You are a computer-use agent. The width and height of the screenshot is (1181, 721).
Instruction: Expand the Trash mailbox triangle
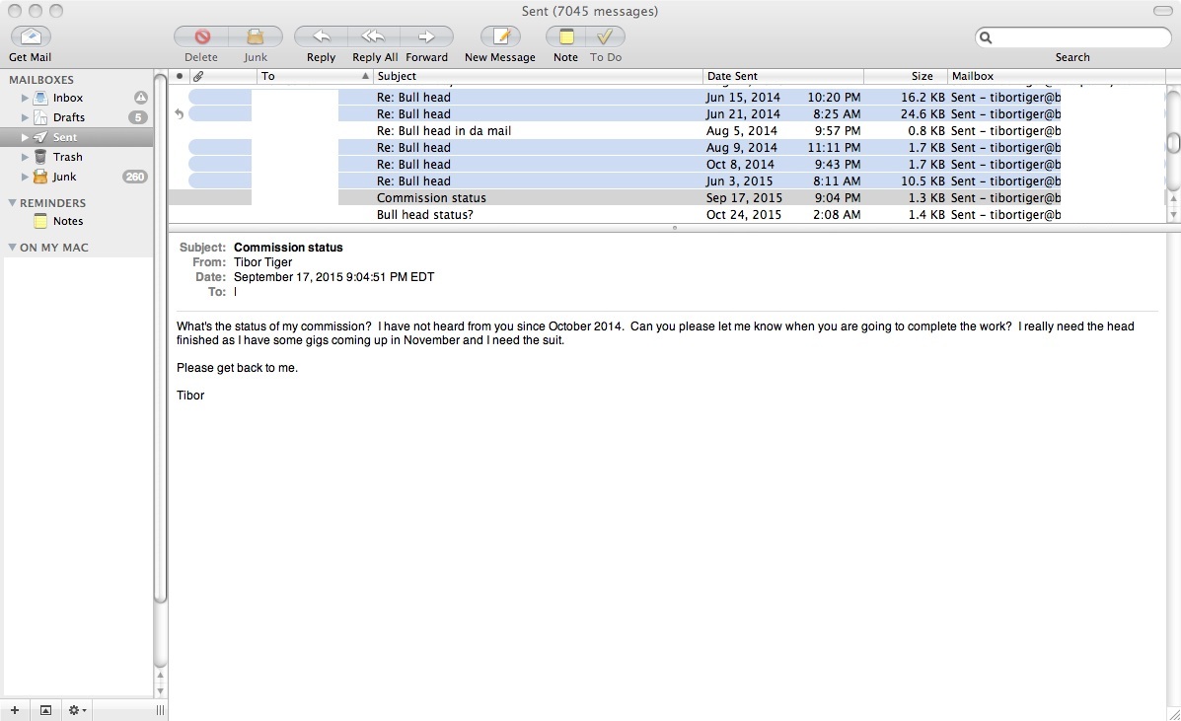26,157
